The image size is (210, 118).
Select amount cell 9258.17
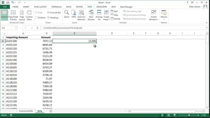[x=47, y=105]
